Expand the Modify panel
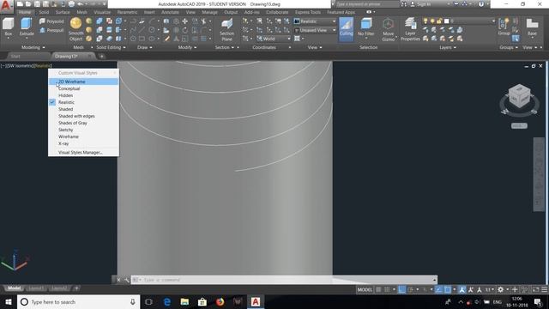 pos(187,47)
